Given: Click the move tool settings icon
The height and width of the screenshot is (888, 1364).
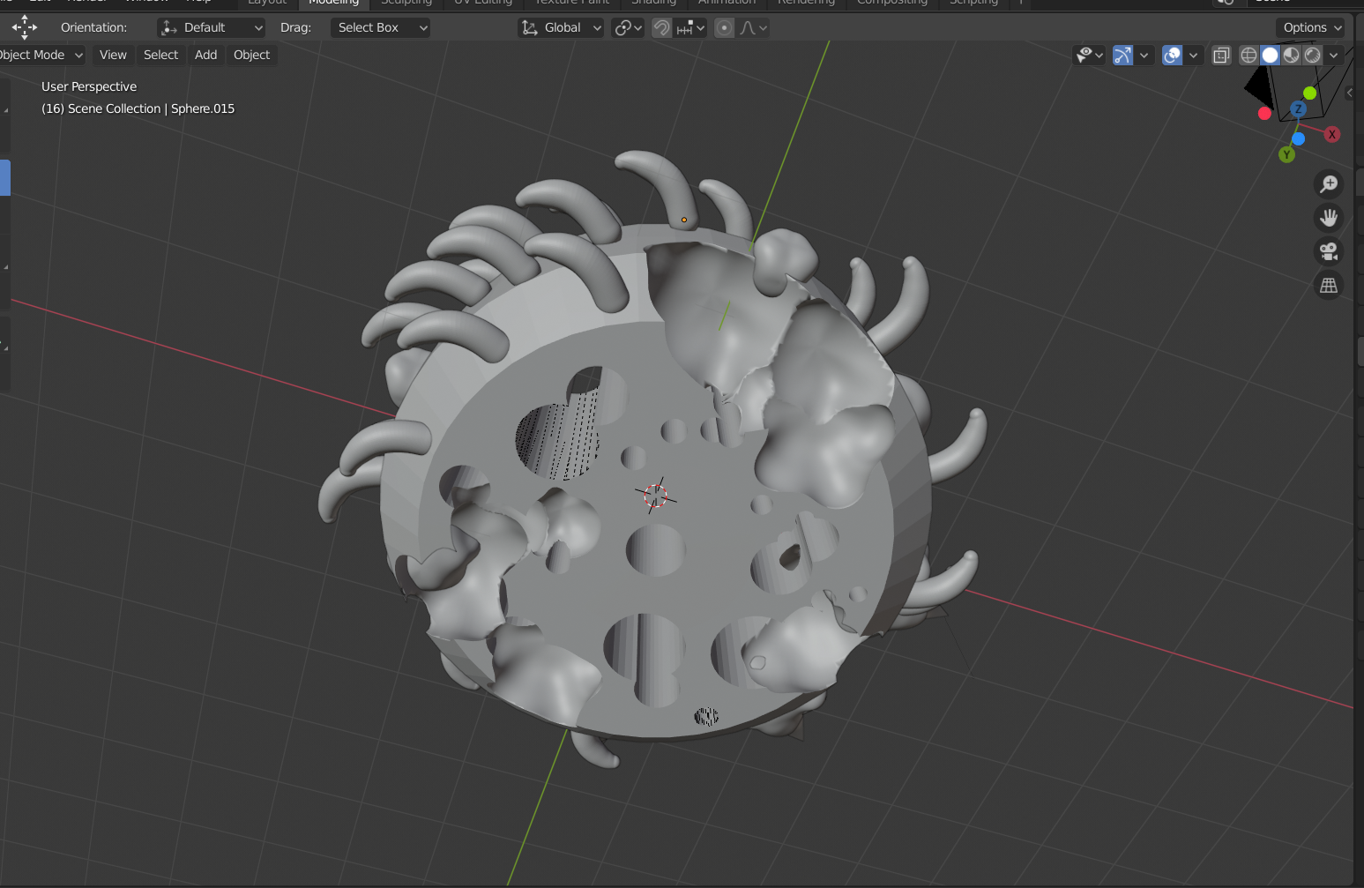Looking at the screenshot, I should click(25, 27).
